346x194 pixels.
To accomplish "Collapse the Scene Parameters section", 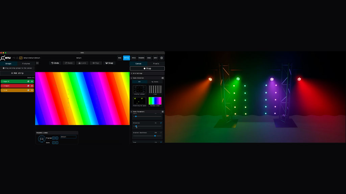I will coord(131,112).
